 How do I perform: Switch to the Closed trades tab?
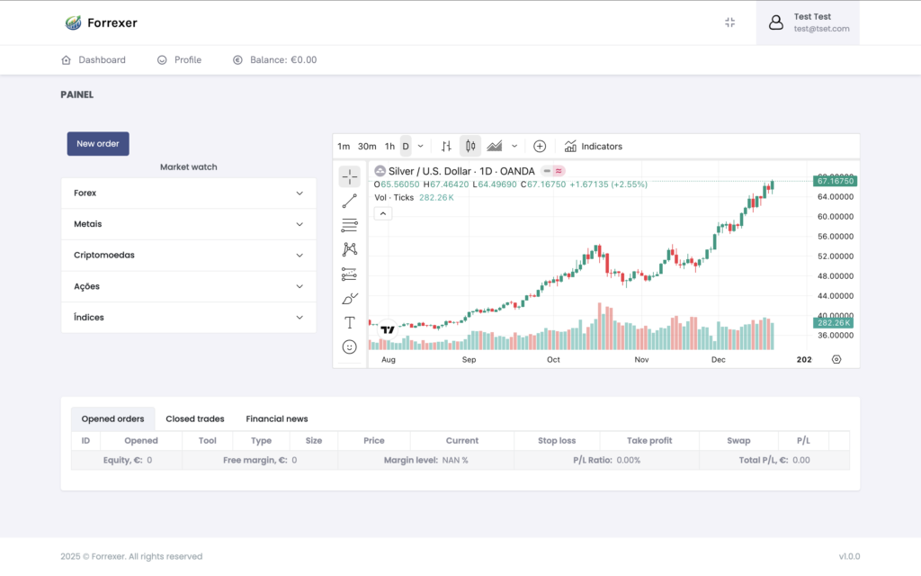[x=195, y=418]
